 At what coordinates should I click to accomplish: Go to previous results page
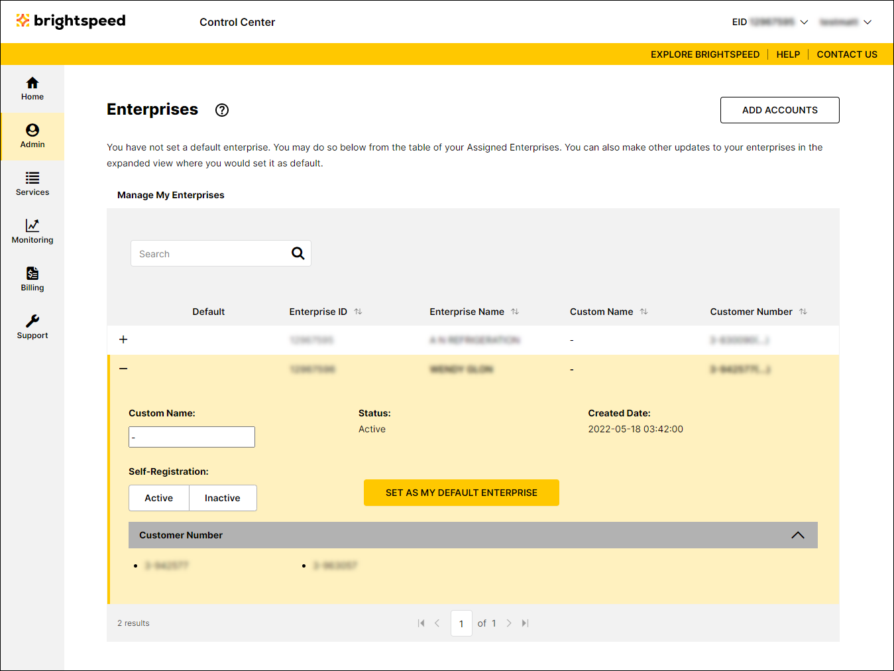click(437, 623)
